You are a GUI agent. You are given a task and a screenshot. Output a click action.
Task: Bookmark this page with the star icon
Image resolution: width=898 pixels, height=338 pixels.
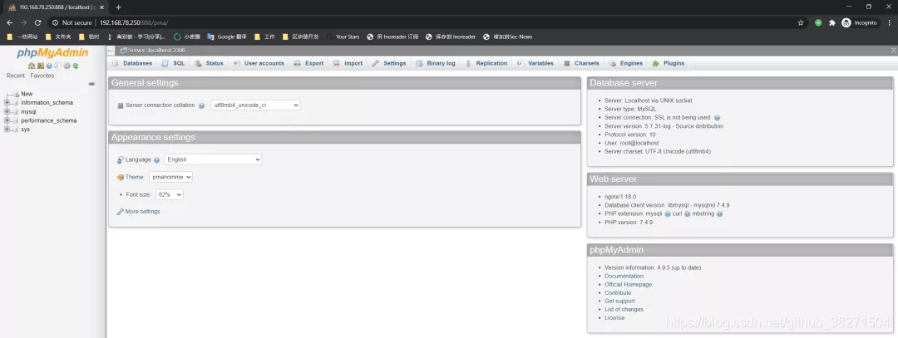(x=801, y=23)
